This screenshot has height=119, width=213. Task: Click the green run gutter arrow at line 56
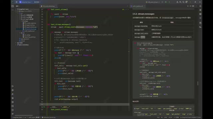coord(44,107)
